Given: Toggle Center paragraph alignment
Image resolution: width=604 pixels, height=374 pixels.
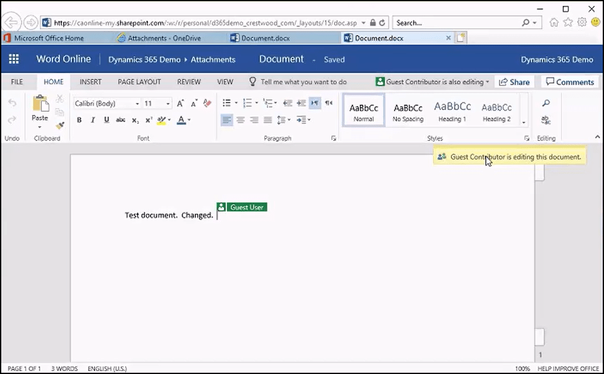Looking at the screenshot, I should click(241, 120).
